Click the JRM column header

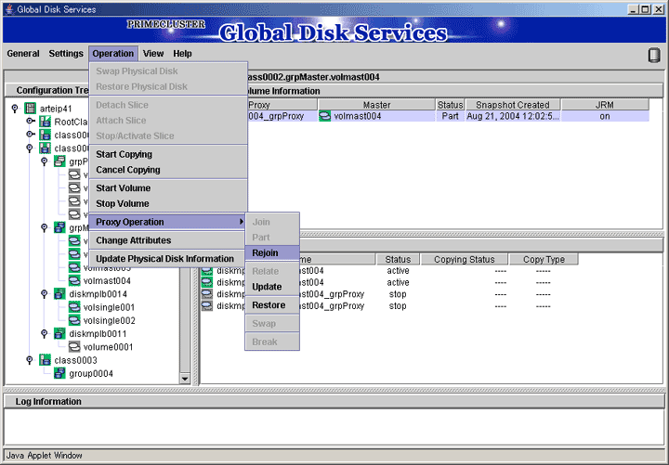pyautogui.click(x=605, y=105)
